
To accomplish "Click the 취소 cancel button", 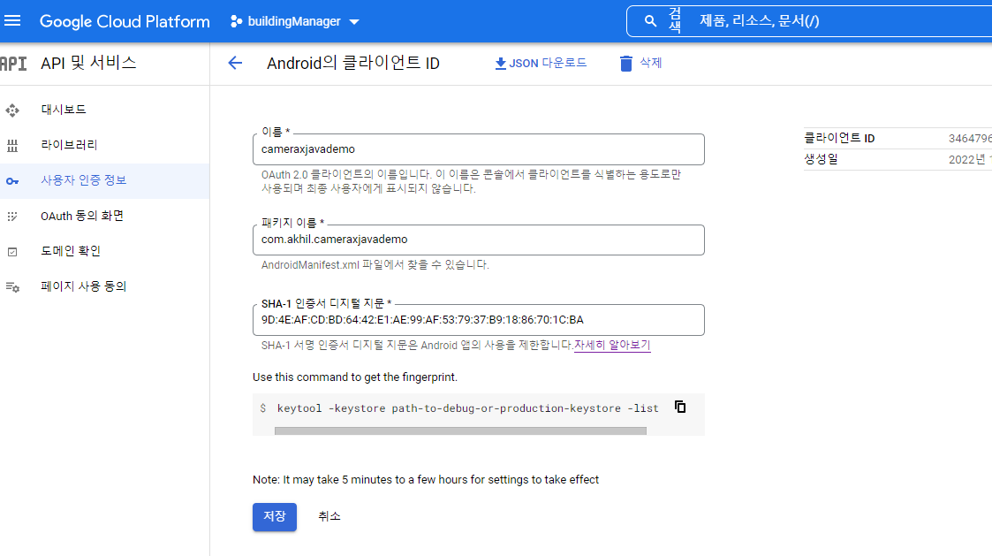I will pos(329,517).
